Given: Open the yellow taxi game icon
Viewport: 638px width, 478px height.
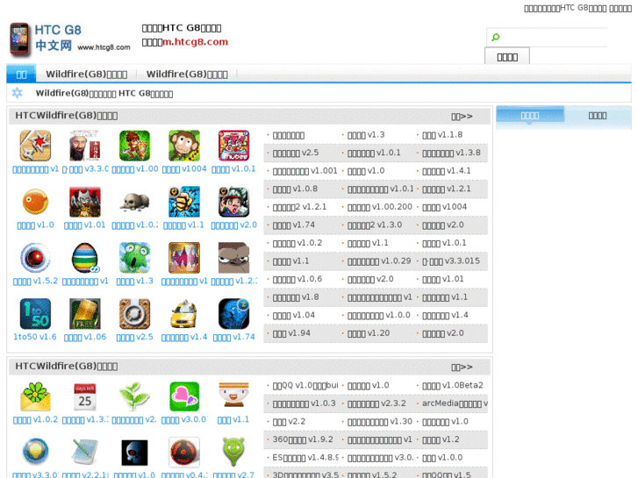Looking at the screenshot, I should coord(184,314).
